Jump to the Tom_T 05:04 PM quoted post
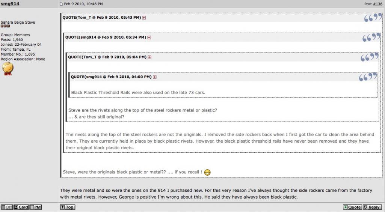The height and width of the screenshot is (212, 385). [149, 57]
